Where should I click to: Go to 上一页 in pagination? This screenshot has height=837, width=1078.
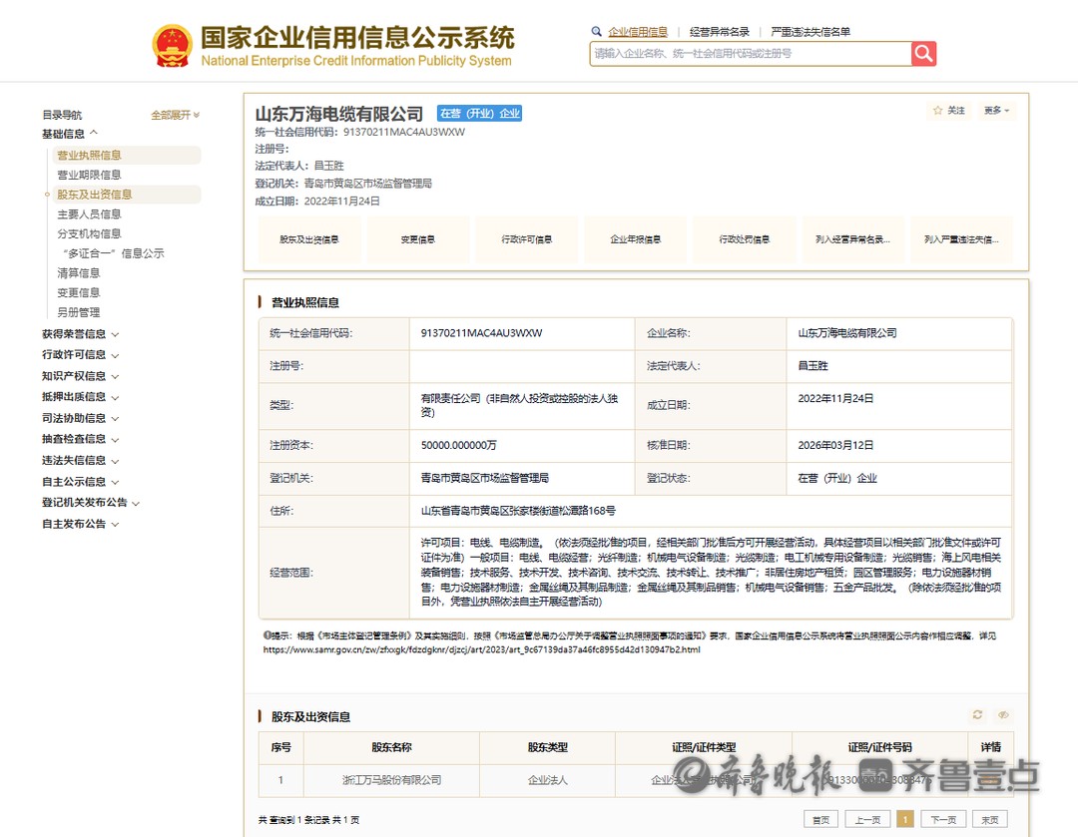pos(867,819)
